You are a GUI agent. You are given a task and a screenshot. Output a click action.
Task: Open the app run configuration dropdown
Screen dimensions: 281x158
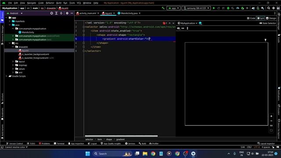pyautogui.click(x=173, y=8)
